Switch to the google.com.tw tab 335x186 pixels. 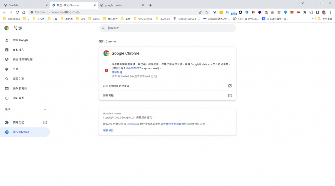click(x=122, y=5)
